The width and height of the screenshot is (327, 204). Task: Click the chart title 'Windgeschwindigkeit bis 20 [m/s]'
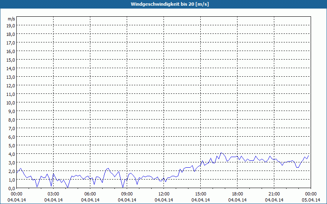(163, 4)
